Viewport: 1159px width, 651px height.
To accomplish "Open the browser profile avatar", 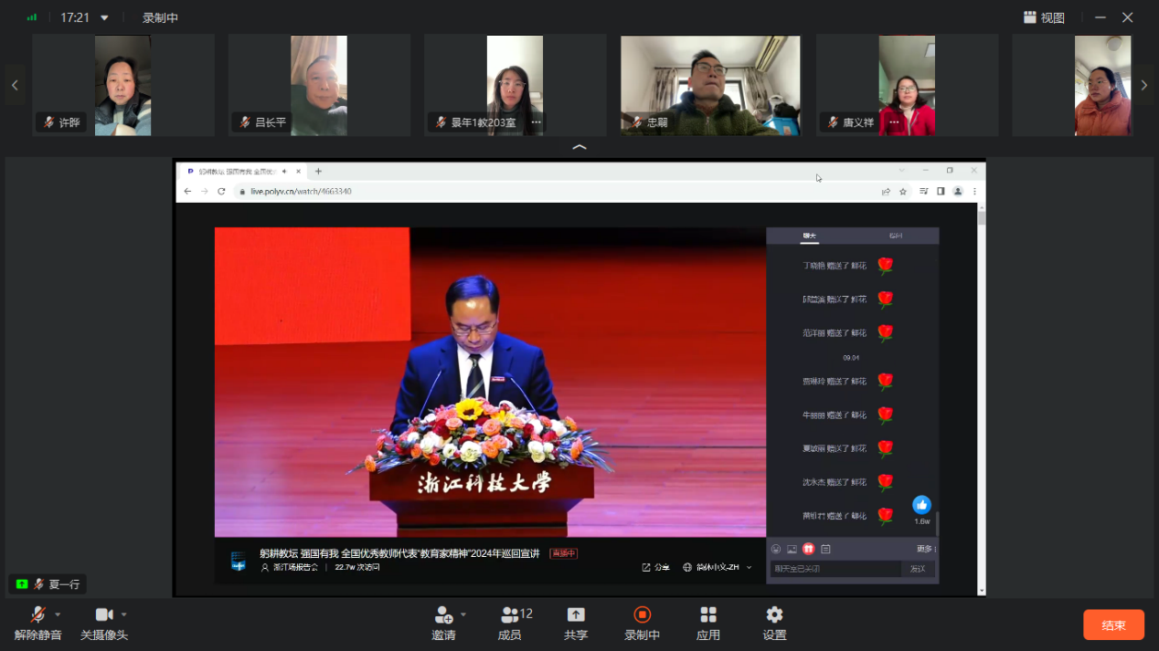I will point(958,192).
